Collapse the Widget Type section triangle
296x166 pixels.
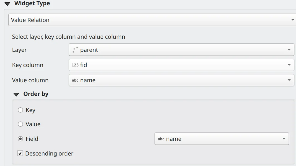[7, 4]
